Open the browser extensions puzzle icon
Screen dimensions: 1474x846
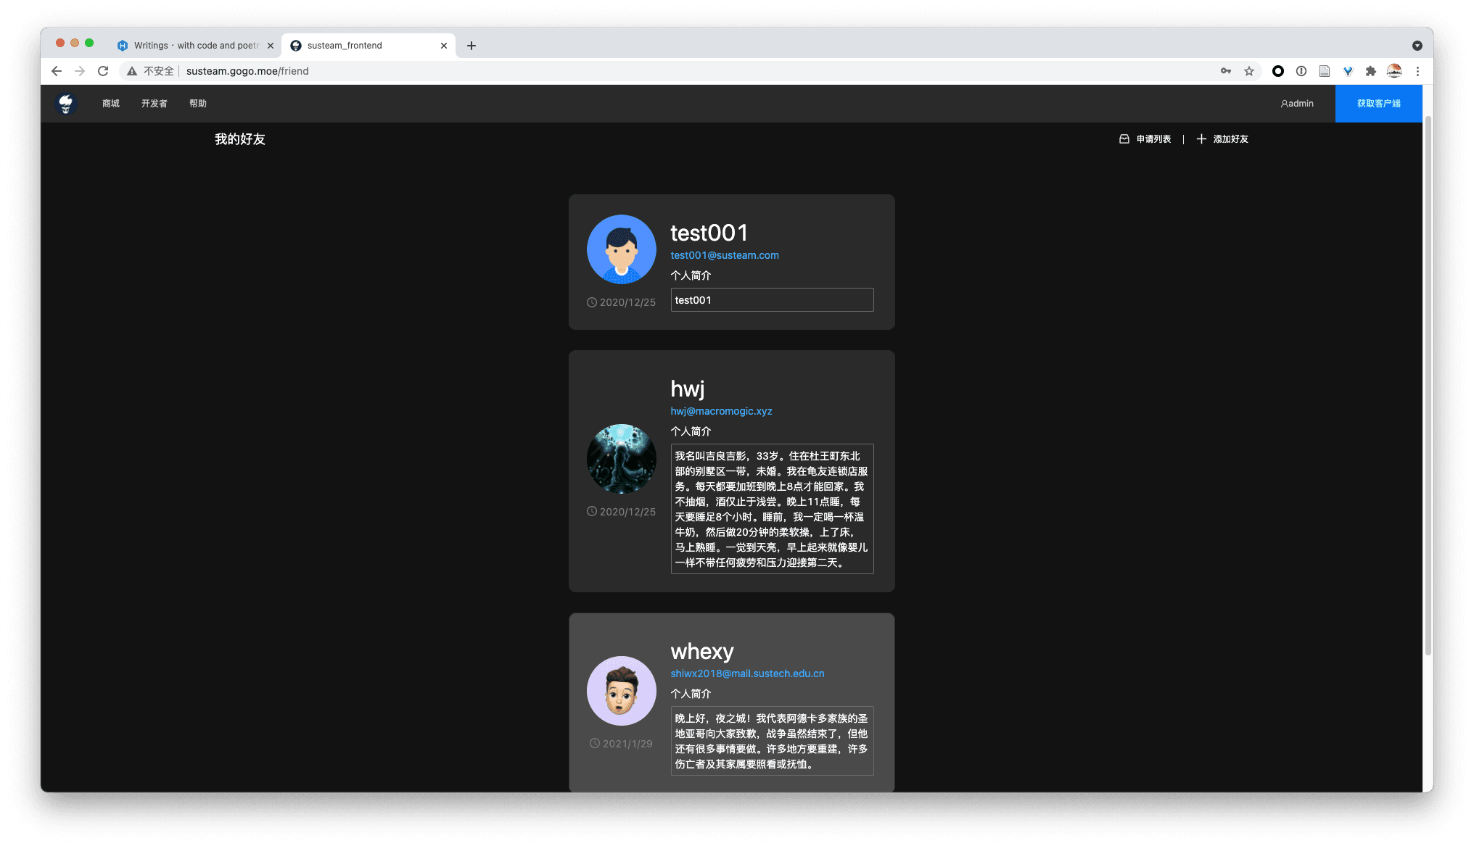pyautogui.click(x=1370, y=71)
